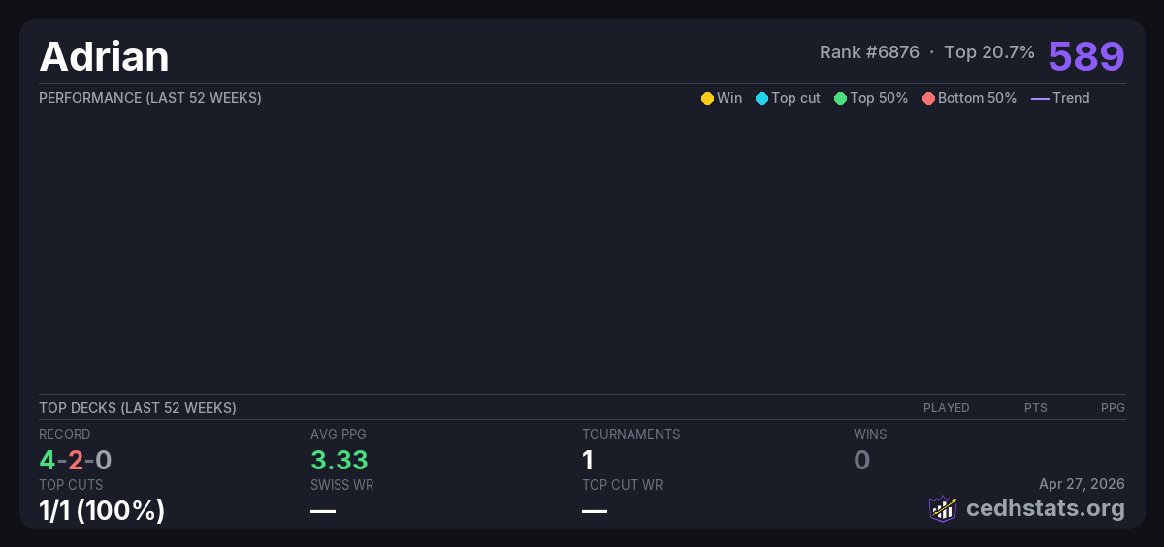
Task: Sort decks by PLAYED column
Action: pyautogui.click(x=946, y=408)
